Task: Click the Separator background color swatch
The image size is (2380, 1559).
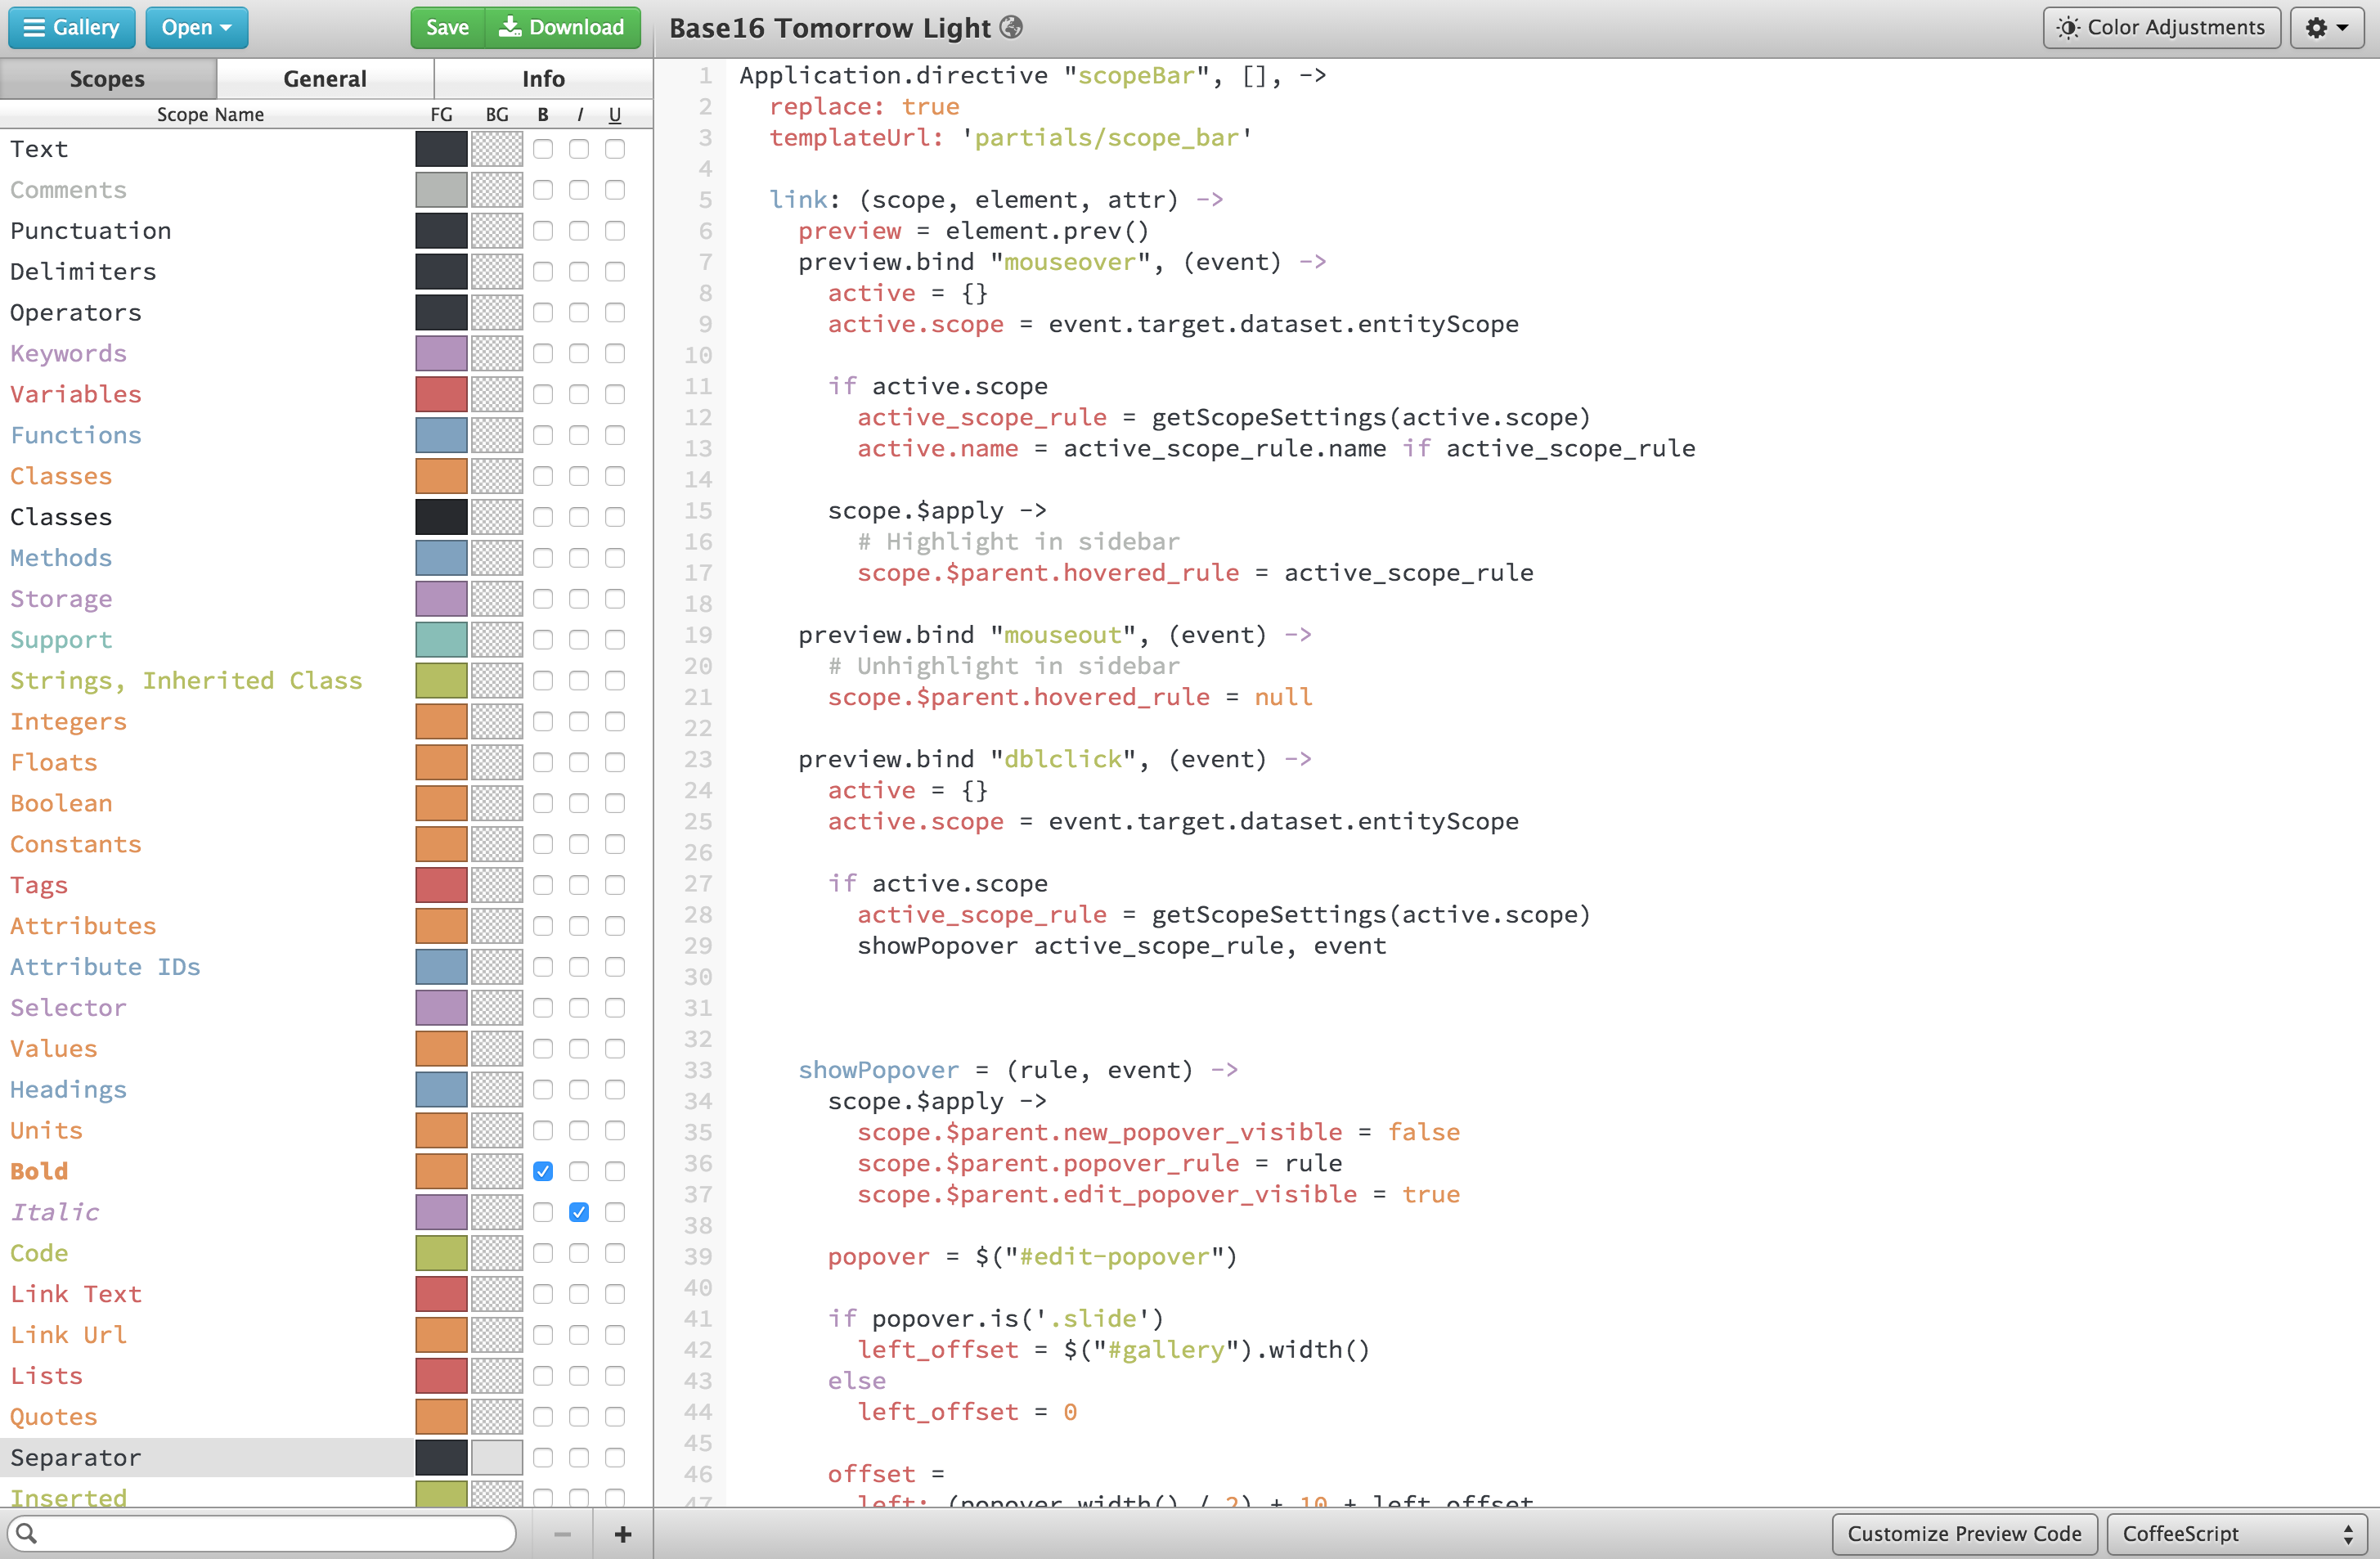Action: (497, 1457)
